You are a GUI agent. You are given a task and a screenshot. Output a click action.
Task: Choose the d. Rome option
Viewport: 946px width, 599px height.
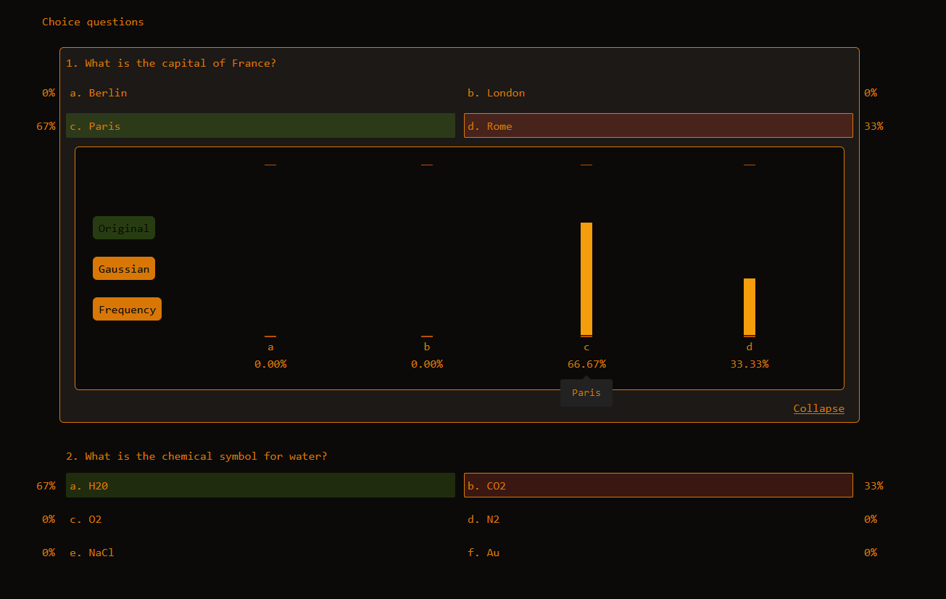(657, 125)
